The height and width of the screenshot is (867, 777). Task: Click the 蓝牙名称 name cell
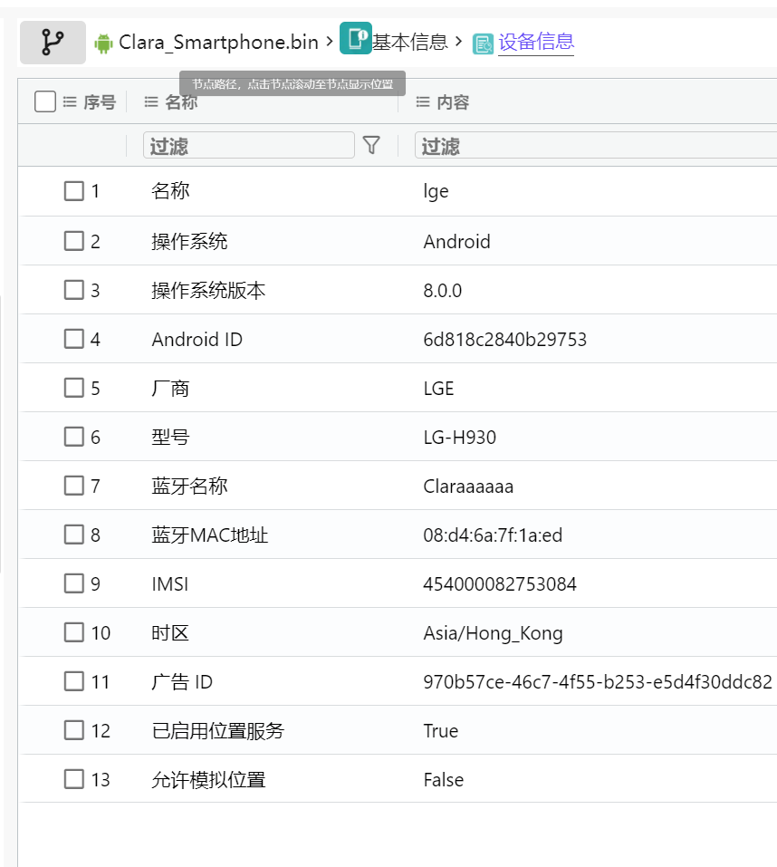point(189,486)
